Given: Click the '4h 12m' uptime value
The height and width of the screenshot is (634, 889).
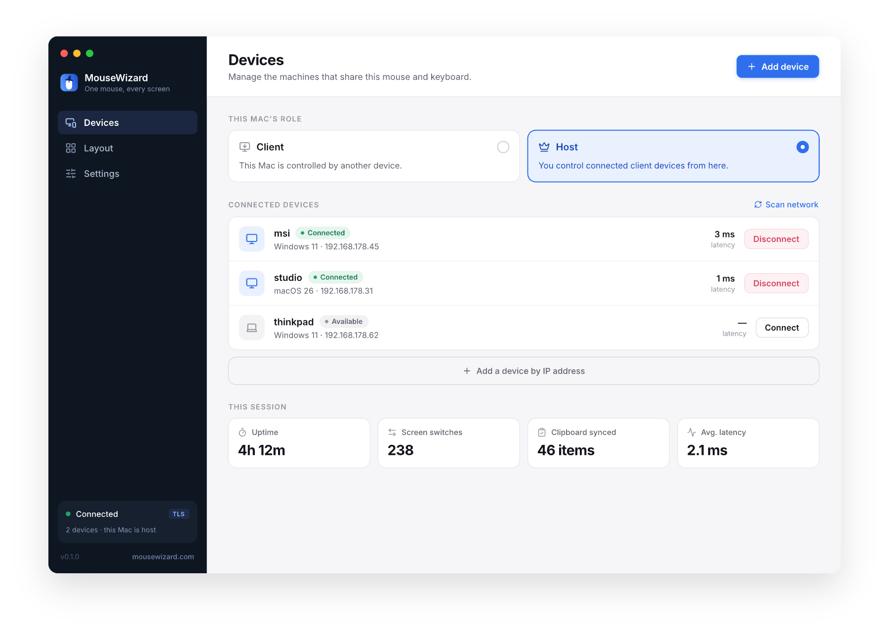Looking at the screenshot, I should pyautogui.click(x=262, y=450).
